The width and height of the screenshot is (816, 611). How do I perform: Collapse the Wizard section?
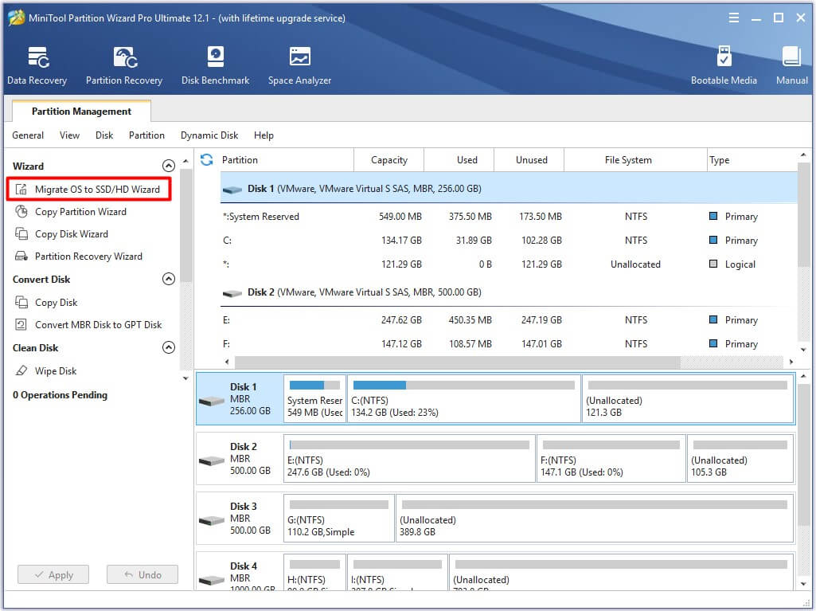click(x=169, y=166)
